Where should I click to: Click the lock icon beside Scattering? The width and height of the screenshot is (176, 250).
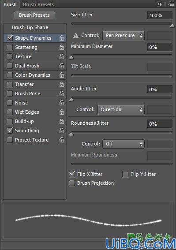[62, 47]
